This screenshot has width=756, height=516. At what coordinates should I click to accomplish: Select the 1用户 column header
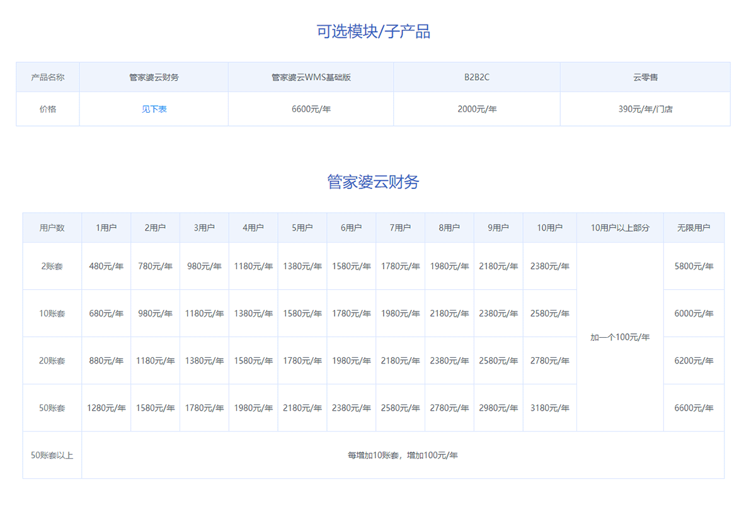tap(106, 228)
